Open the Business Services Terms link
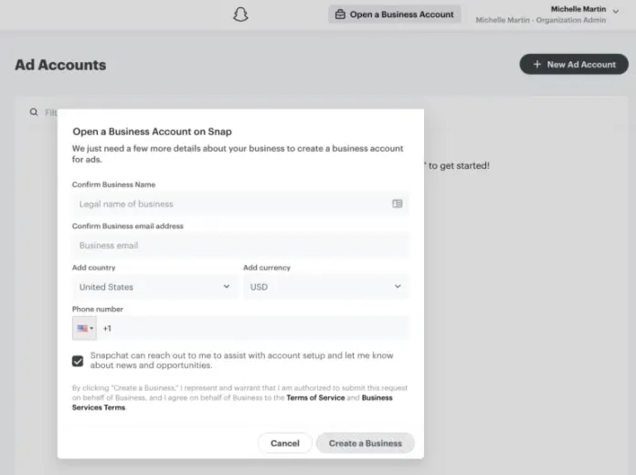Viewport: 636px width, 475px height. click(232, 403)
